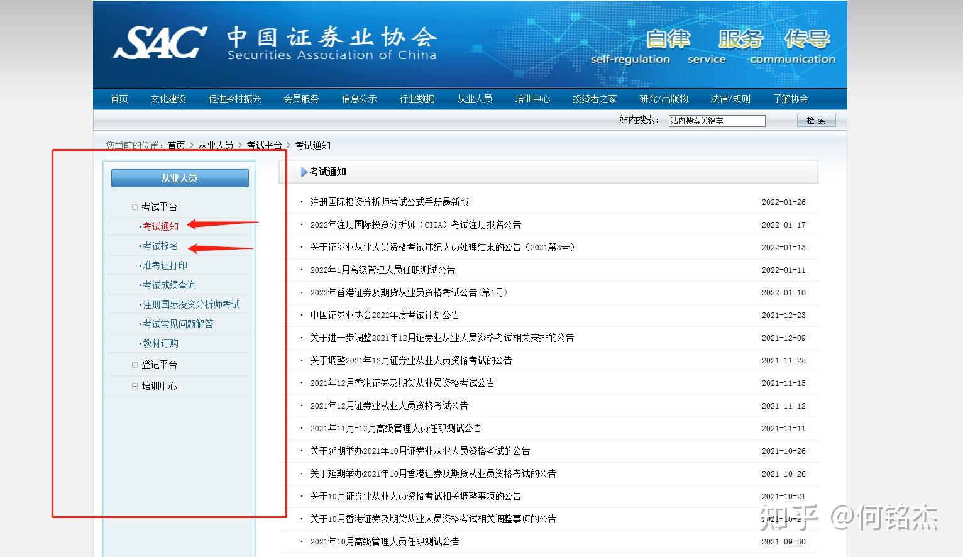This screenshot has width=963, height=557.
Task: Open 会员服务 navigation item
Action: point(301,99)
